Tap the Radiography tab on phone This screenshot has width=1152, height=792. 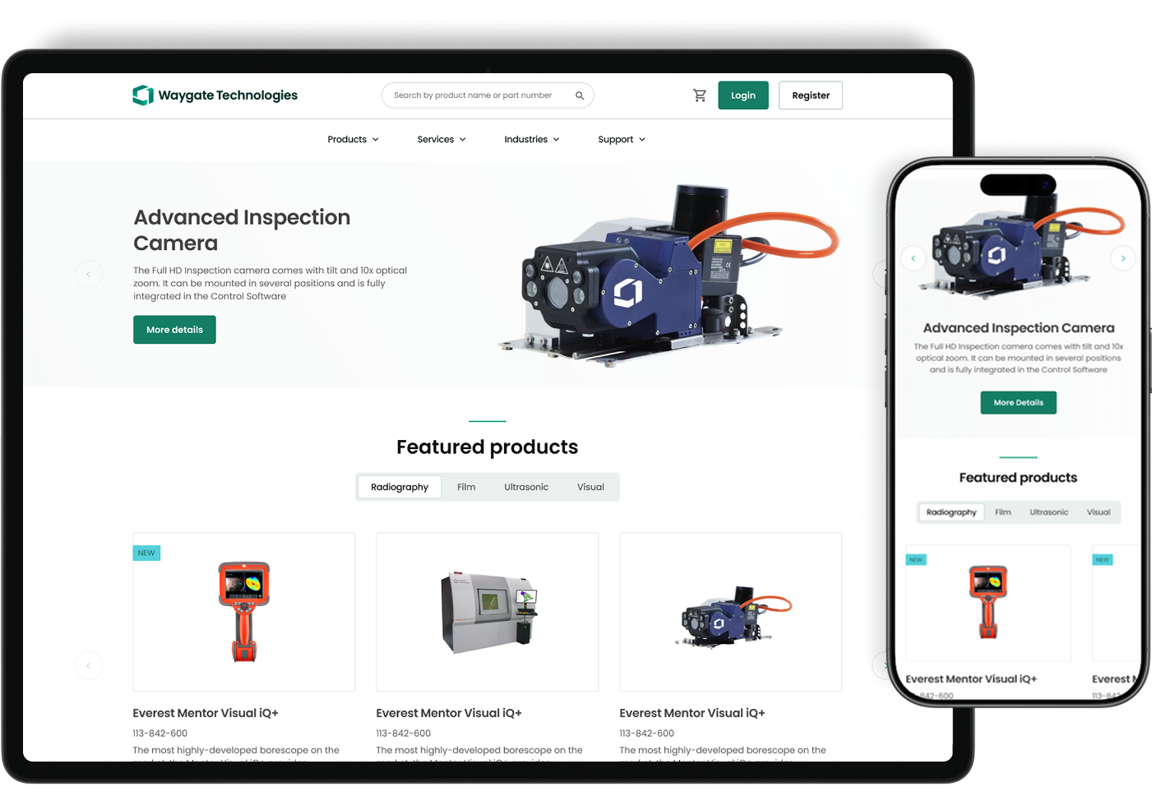[951, 512]
